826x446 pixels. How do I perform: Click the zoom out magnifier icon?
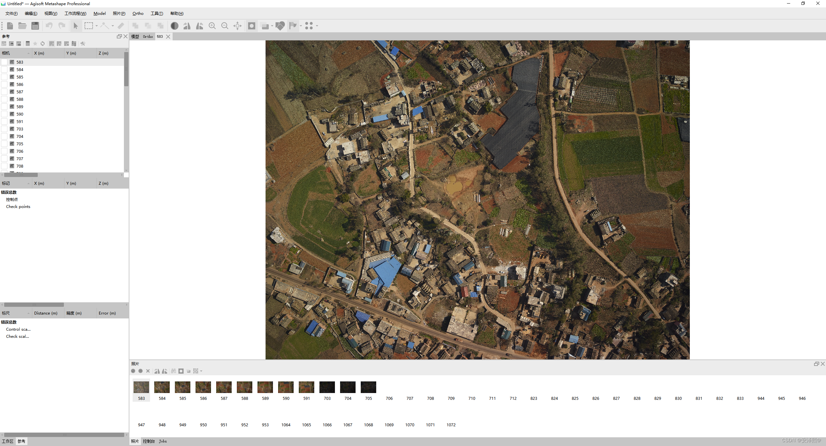tap(225, 26)
